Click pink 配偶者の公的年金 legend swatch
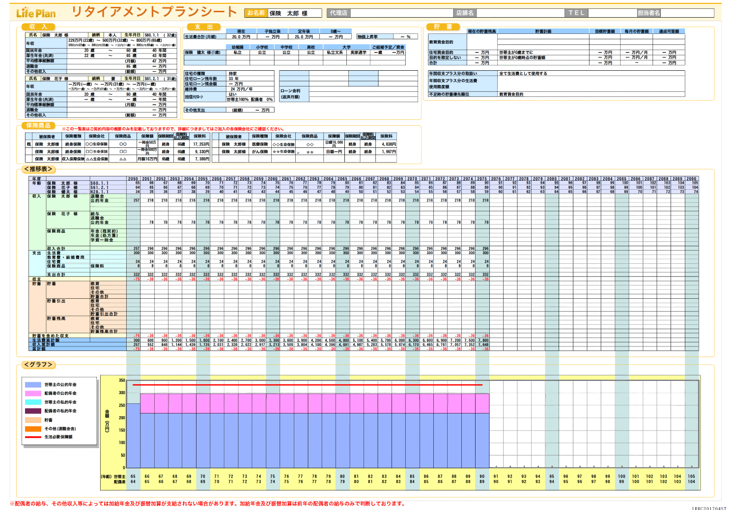 tap(33, 394)
